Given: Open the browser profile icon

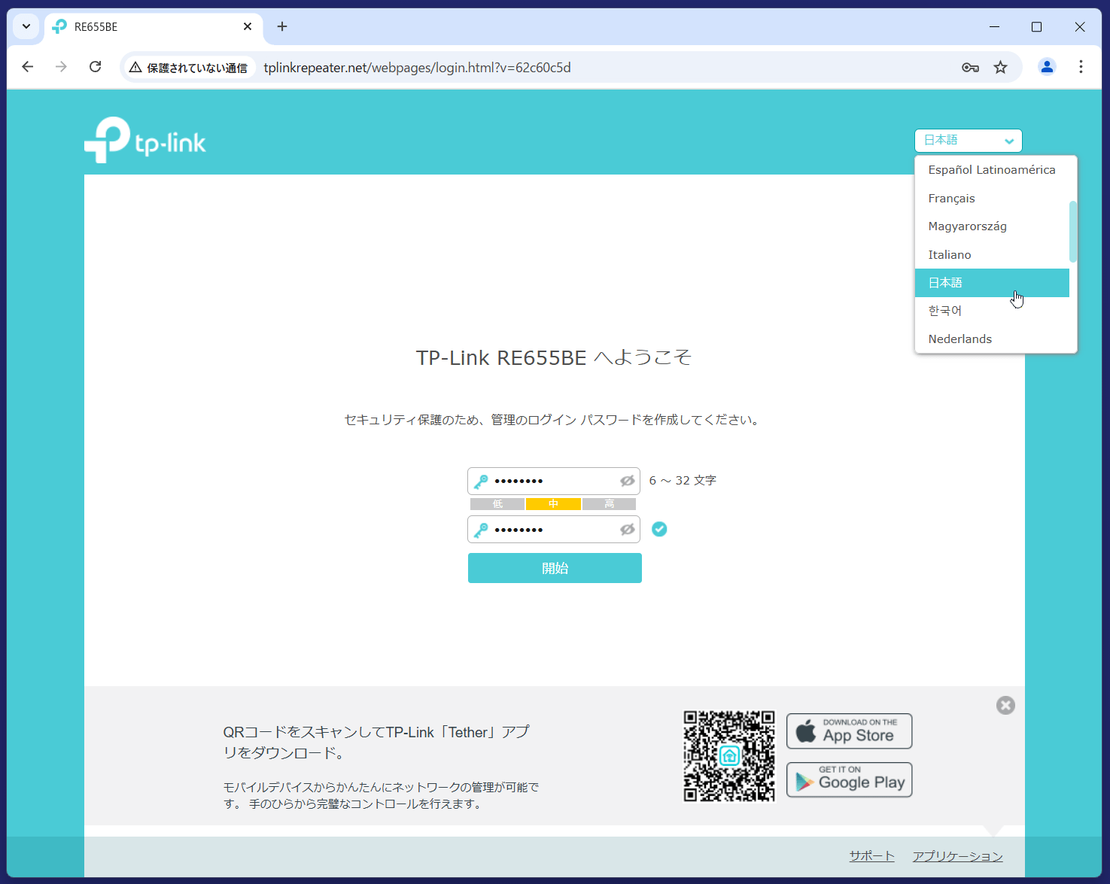Looking at the screenshot, I should click(1047, 67).
